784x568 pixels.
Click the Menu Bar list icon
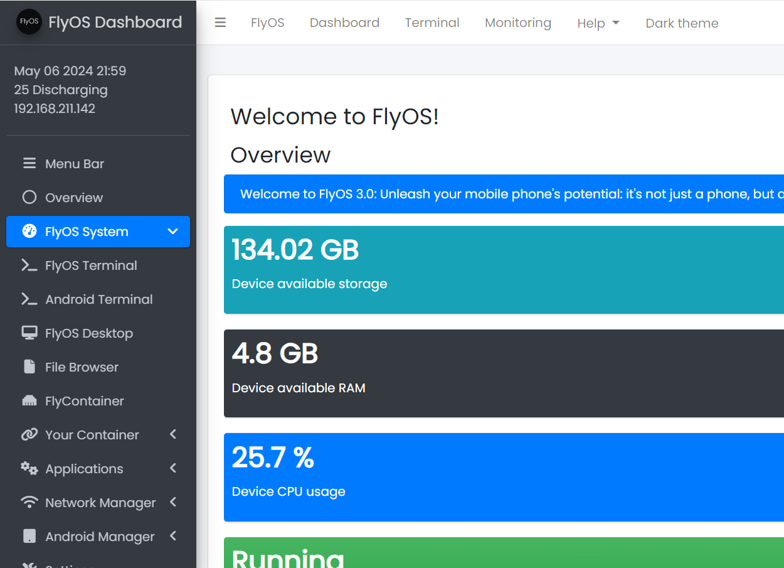click(x=29, y=164)
